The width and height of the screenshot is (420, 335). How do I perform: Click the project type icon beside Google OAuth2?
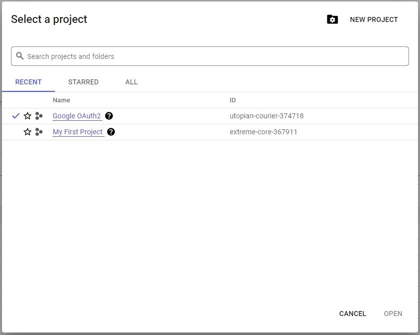click(x=39, y=116)
